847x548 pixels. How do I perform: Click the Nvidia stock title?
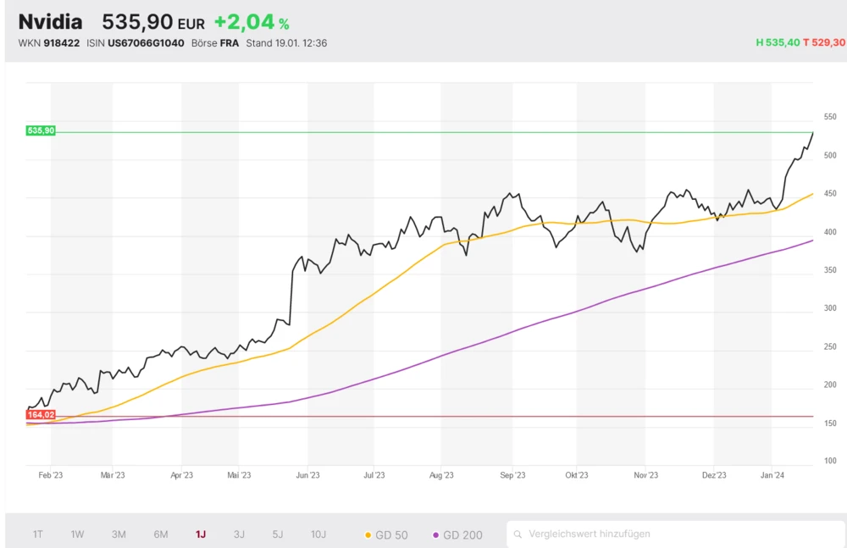[x=51, y=22]
